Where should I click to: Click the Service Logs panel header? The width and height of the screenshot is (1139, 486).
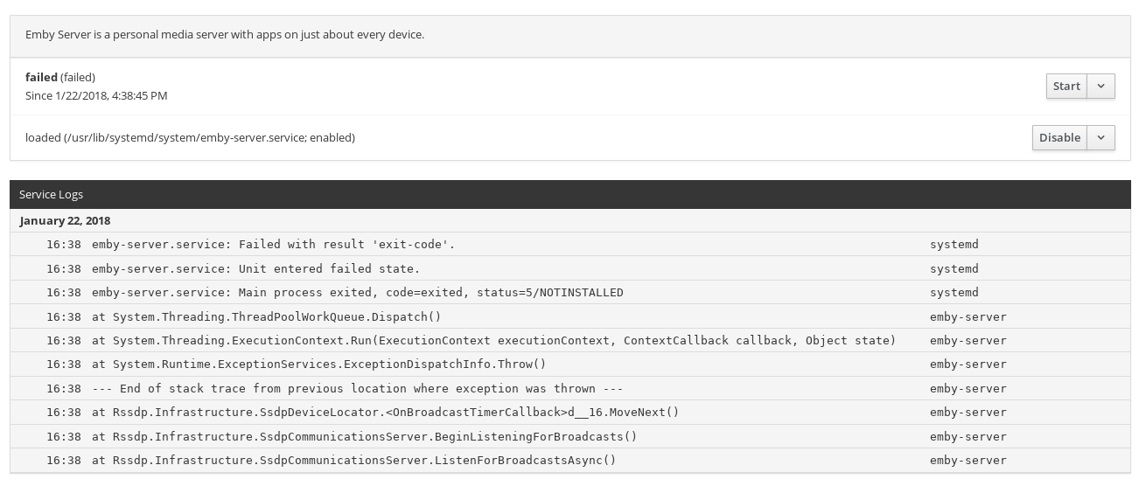click(51, 194)
